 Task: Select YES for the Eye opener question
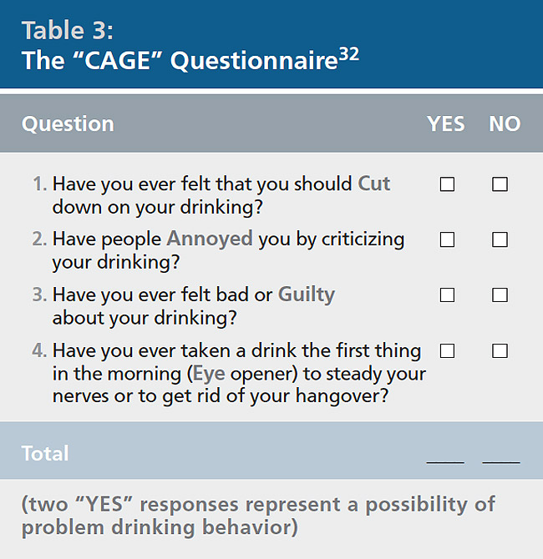pyautogui.click(x=447, y=351)
